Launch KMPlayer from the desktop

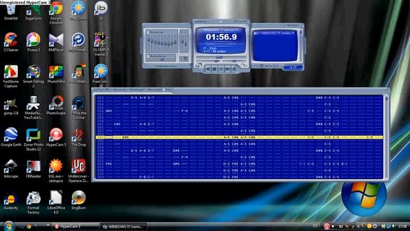[x=56, y=42]
